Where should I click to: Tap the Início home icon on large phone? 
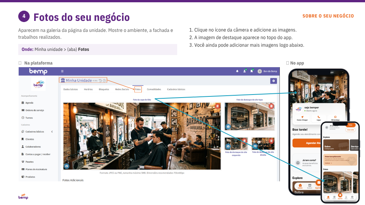point(300,186)
